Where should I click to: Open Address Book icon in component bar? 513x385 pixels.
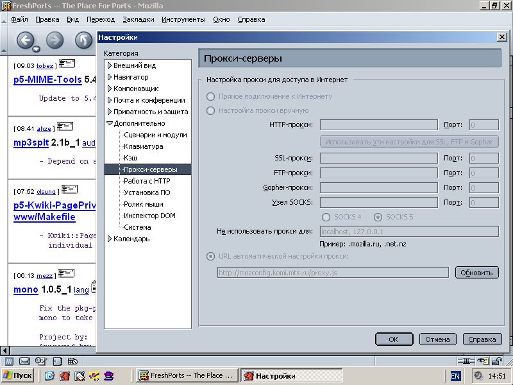56,361
